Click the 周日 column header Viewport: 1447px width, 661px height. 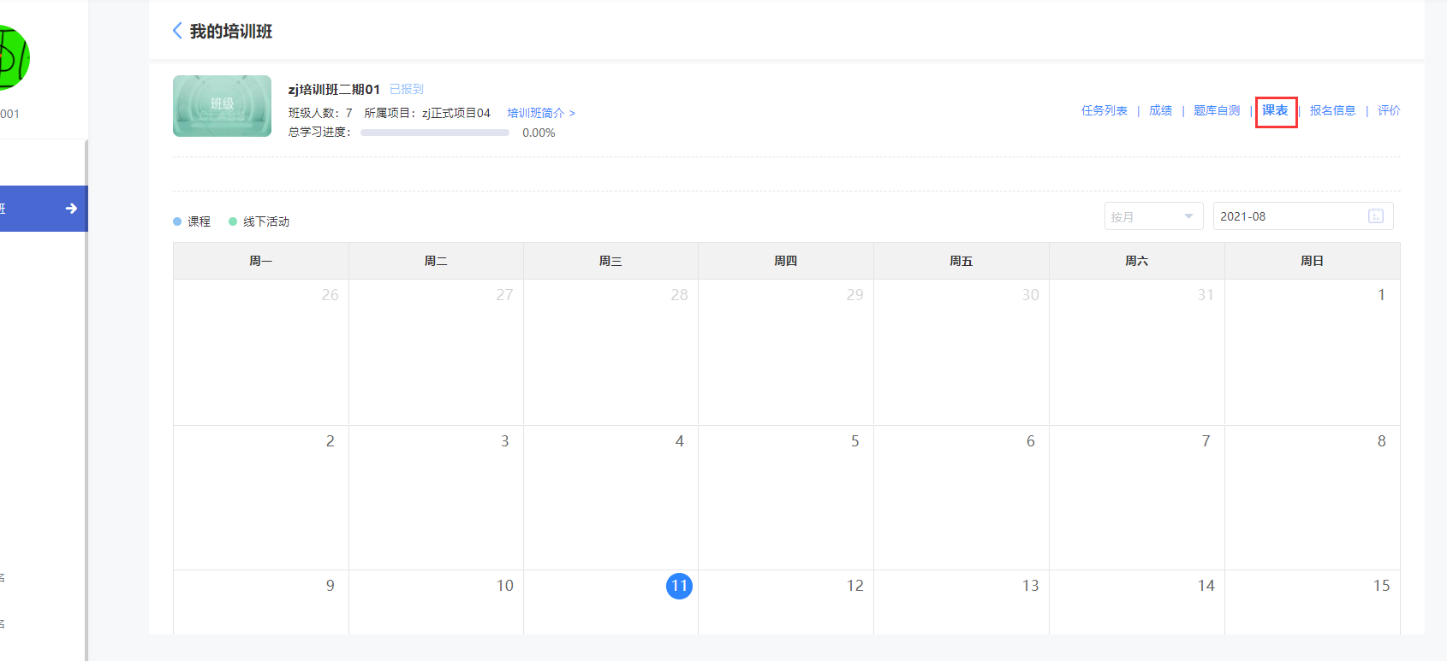coord(1313,261)
